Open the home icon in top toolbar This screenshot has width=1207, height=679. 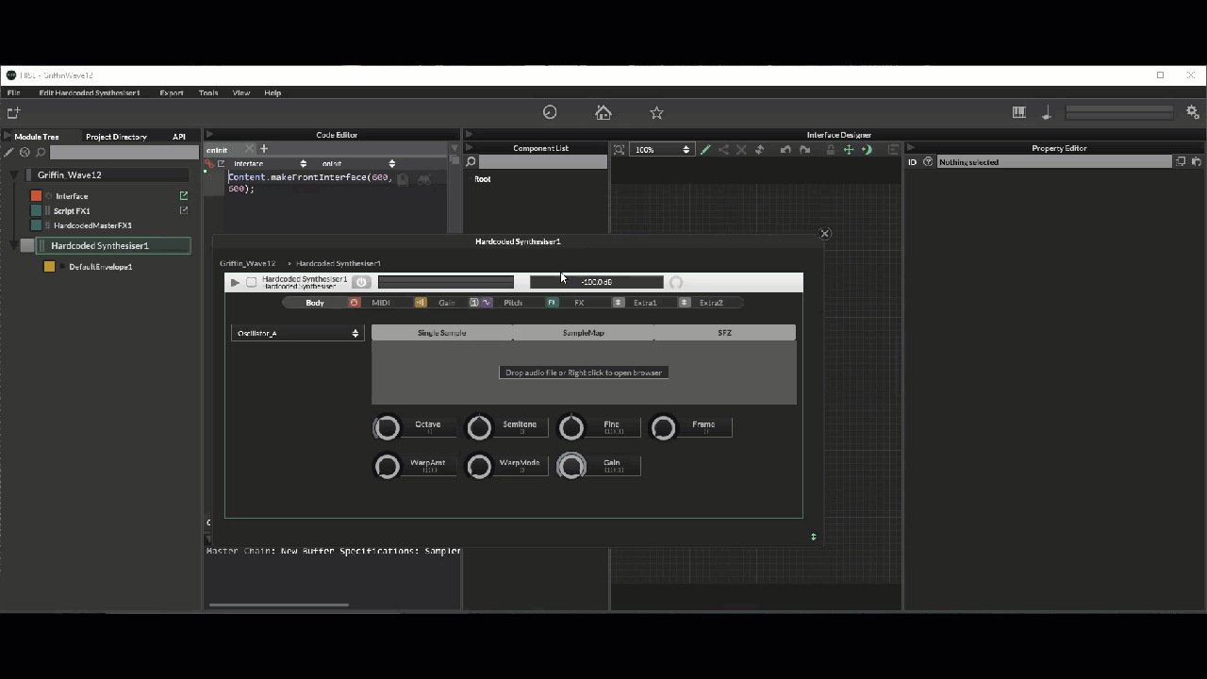(603, 112)
